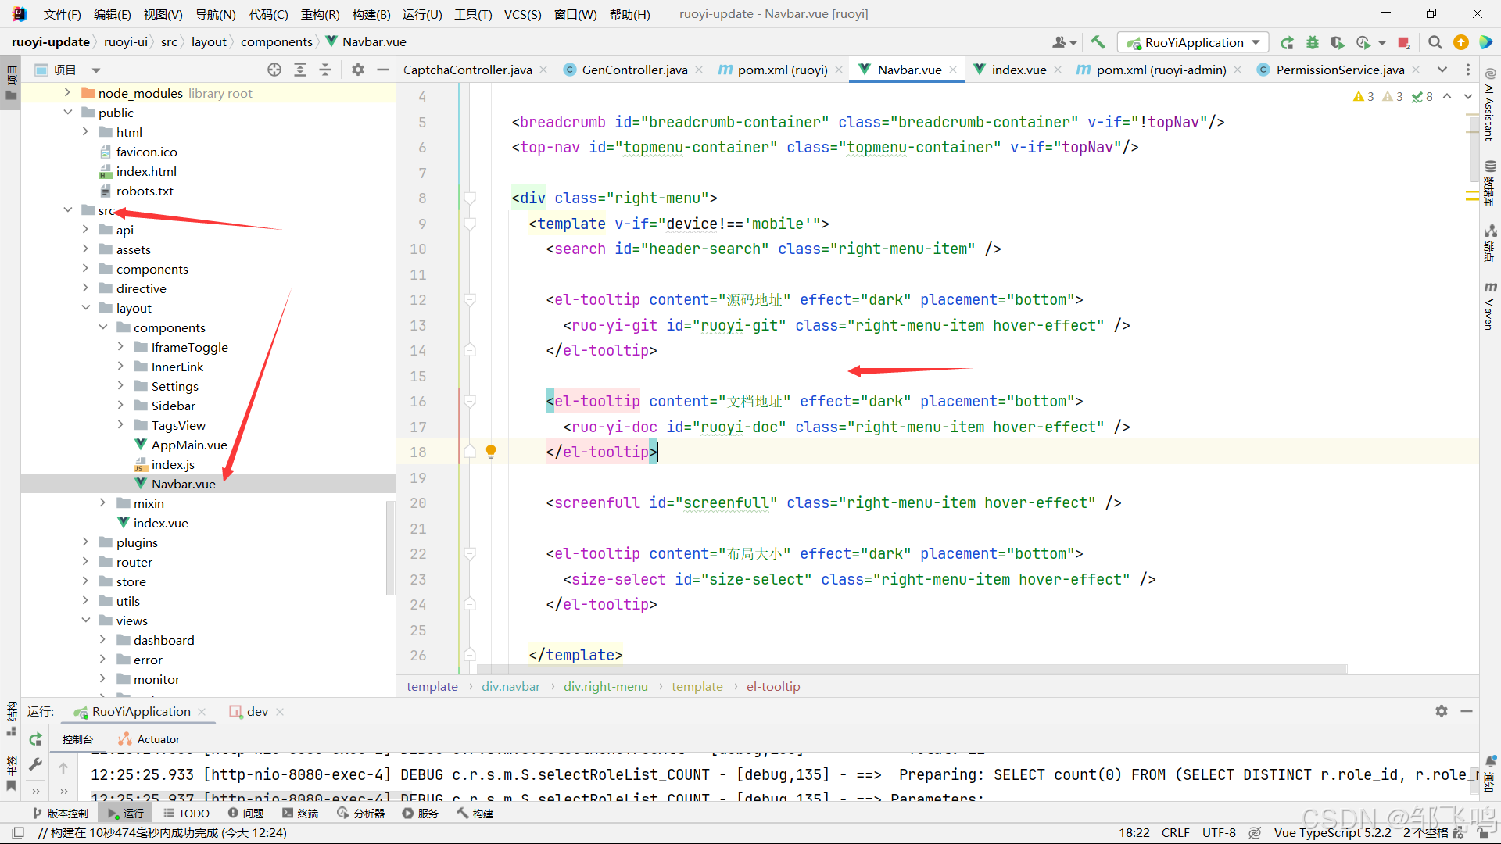Open editor tabs more options menu
Image resolution: width=1501 pixels, height=844 pixels.
[x=1468, y=70]
